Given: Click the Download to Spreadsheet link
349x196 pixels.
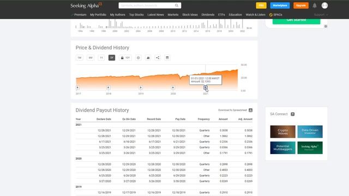Looking at the screenshot, I should coord(232,110).
